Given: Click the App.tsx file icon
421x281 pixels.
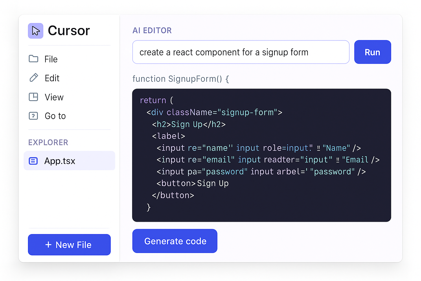Looking at the screenshot, I should (x=33, y=161).
